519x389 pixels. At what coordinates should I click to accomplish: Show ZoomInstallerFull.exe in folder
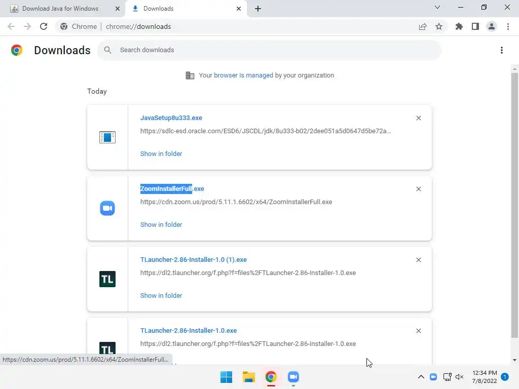coord(161,224)
